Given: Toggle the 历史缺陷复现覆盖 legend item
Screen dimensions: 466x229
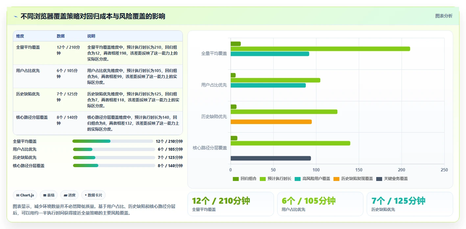Looking at the screenshot, I should click(x=353, y=179).
